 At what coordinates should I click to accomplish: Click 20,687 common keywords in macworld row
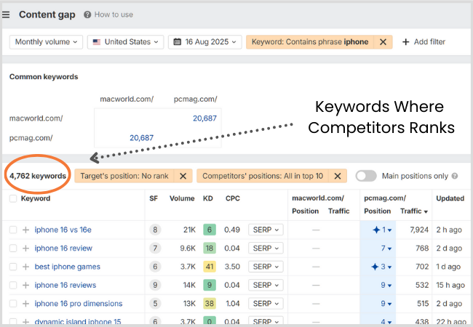tap(204, 118)
